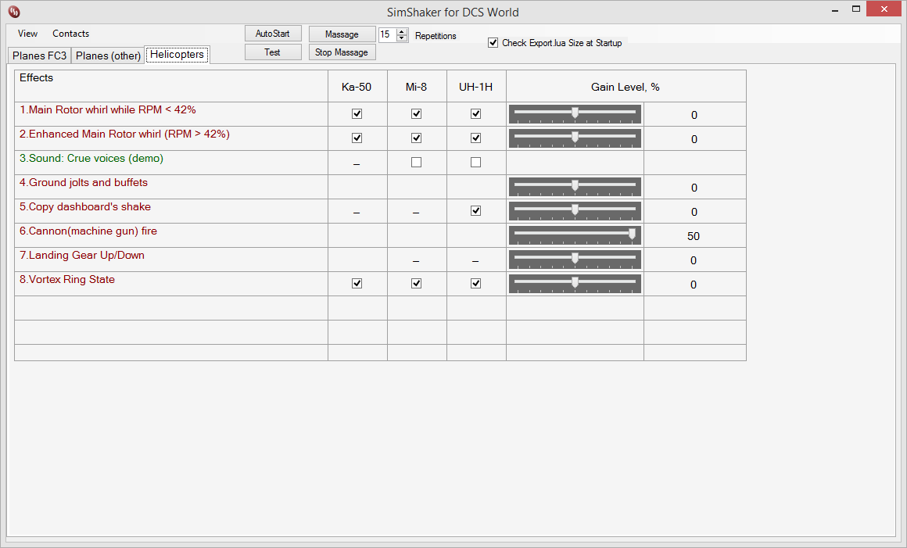The height and width of the screenshot is (548, 907).
Task: Click gain slider for Main Rotor whirl RPM < 42%
Action: [575, 114]
